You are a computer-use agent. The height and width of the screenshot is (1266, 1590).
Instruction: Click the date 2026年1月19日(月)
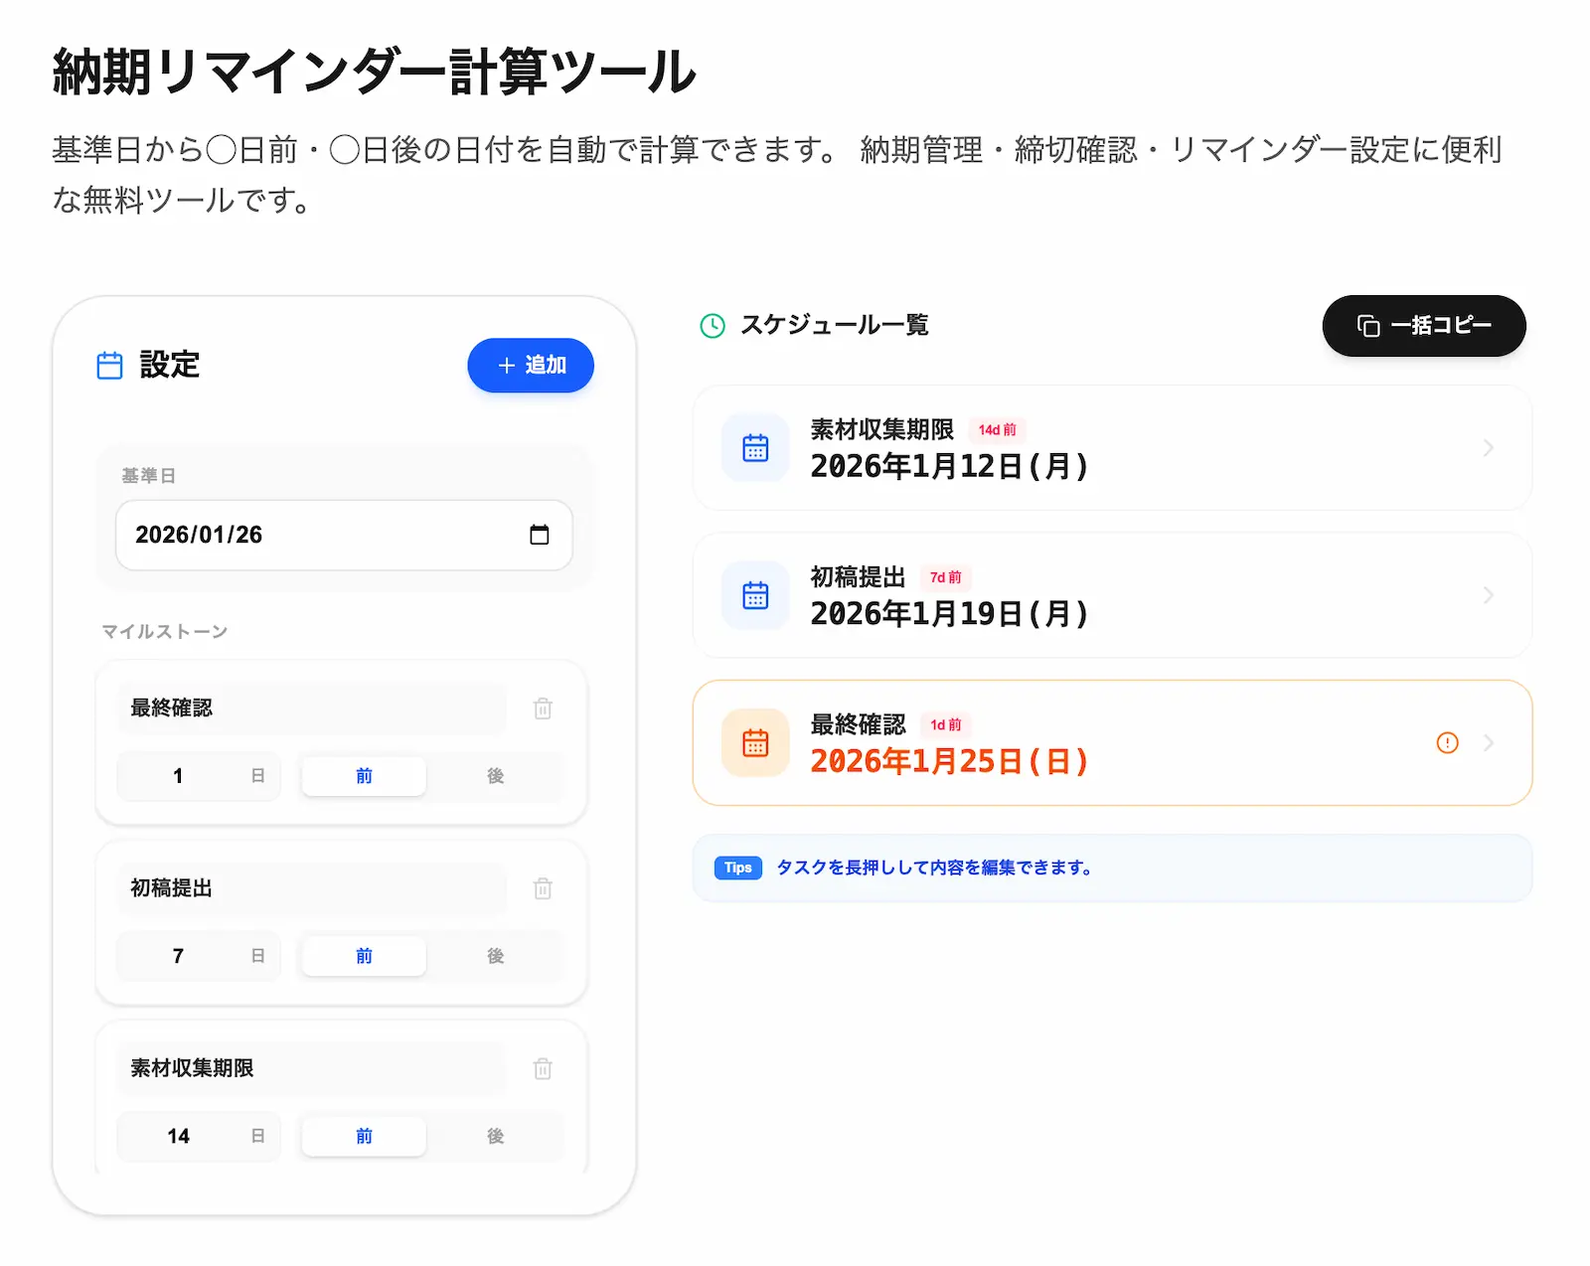949,614
